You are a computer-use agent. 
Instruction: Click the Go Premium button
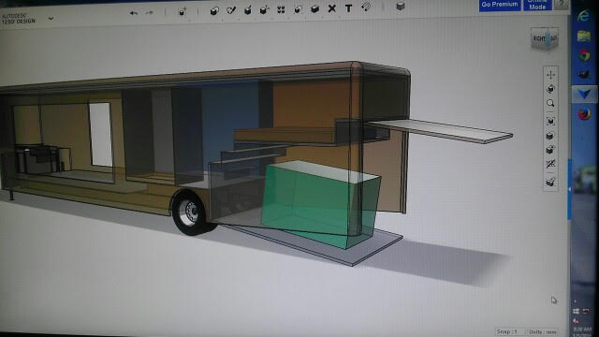(500, 5)
